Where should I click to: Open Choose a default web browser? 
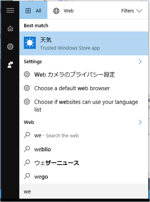(x=84, y=88)
